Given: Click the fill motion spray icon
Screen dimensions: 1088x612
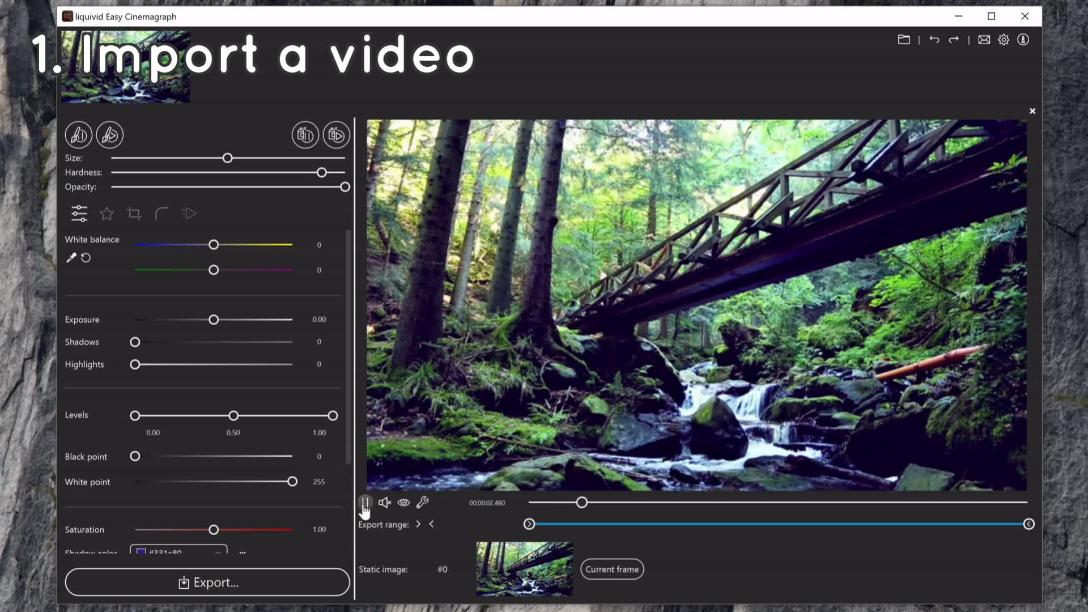Looking at the screenshot, I should pos(336,135).
